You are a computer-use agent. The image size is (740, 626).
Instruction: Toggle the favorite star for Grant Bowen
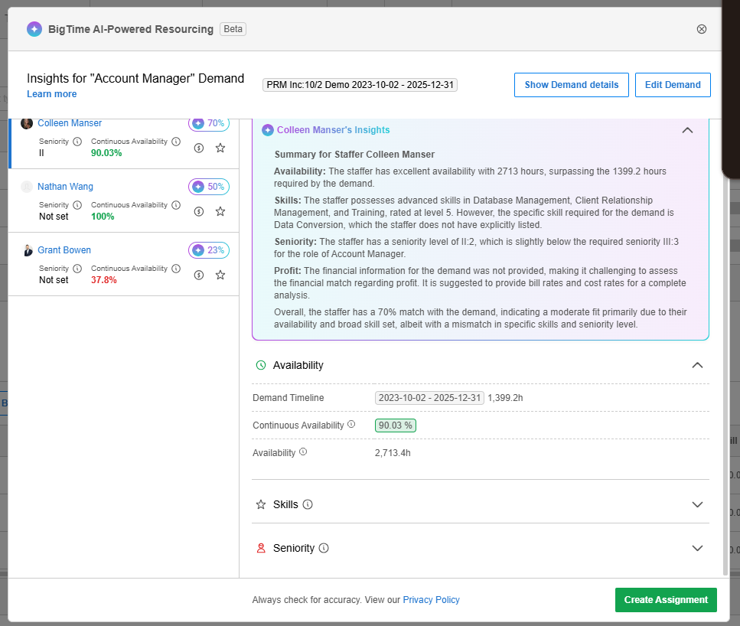click(x=220, y=275)
